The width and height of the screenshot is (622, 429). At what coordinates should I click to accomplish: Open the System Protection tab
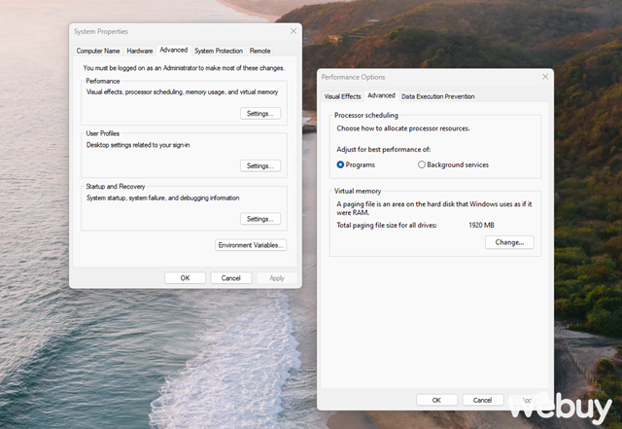coord(219,51)
